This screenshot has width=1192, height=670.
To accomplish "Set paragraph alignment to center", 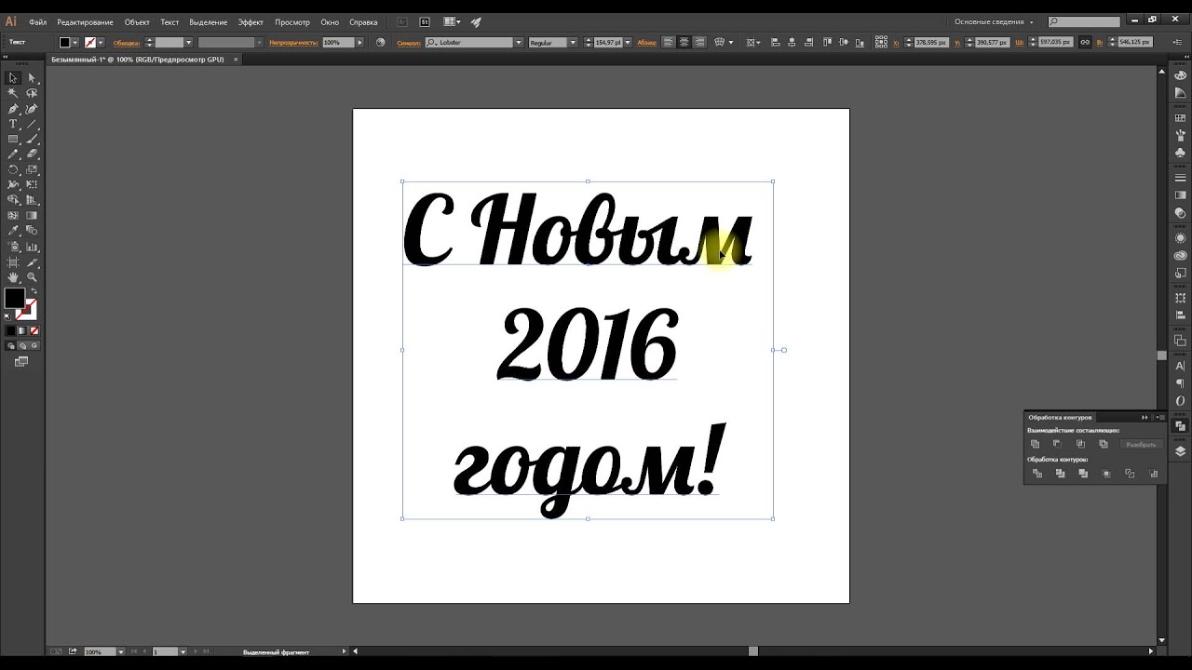I will [x=684, y=42].
